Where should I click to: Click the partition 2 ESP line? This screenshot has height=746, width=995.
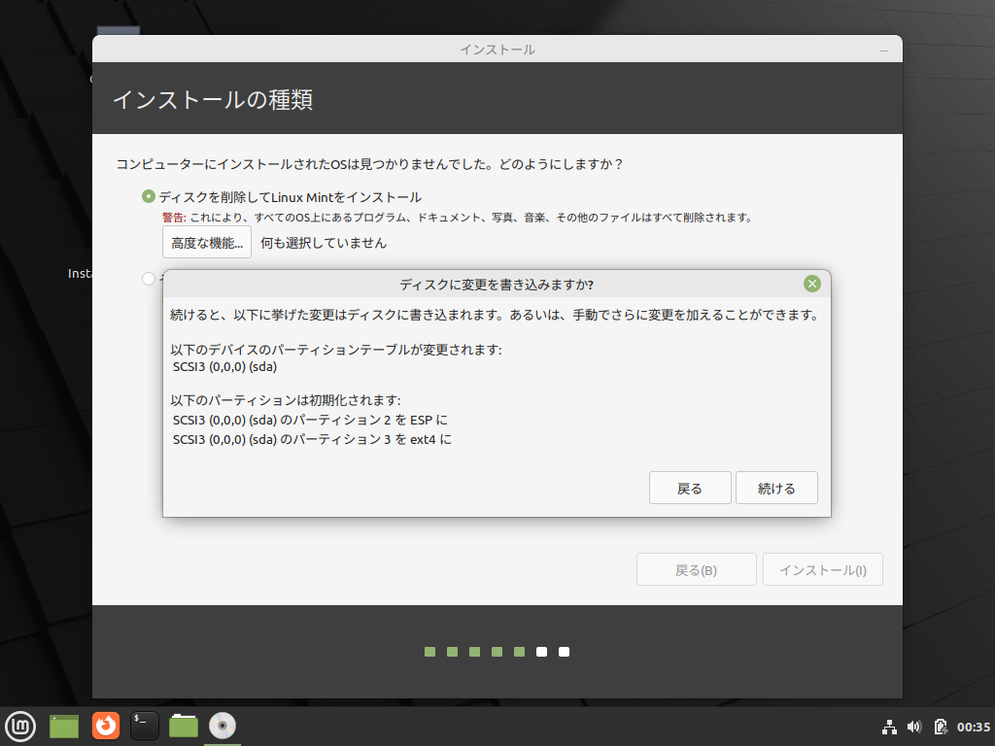click(310, 420)
